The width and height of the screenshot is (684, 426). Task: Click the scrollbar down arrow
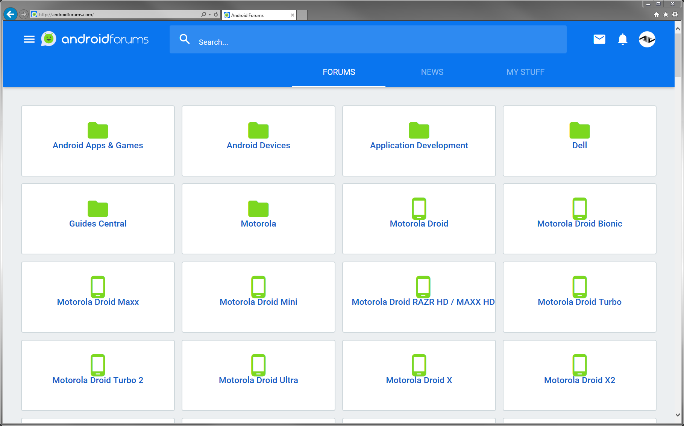678,415
